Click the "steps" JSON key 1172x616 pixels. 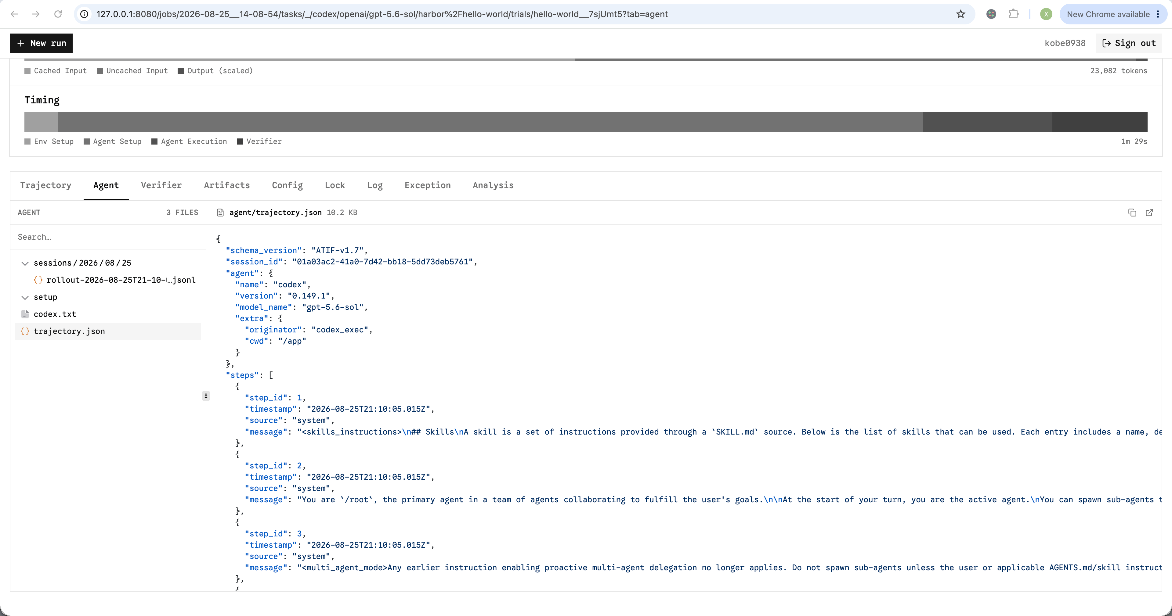243,375
